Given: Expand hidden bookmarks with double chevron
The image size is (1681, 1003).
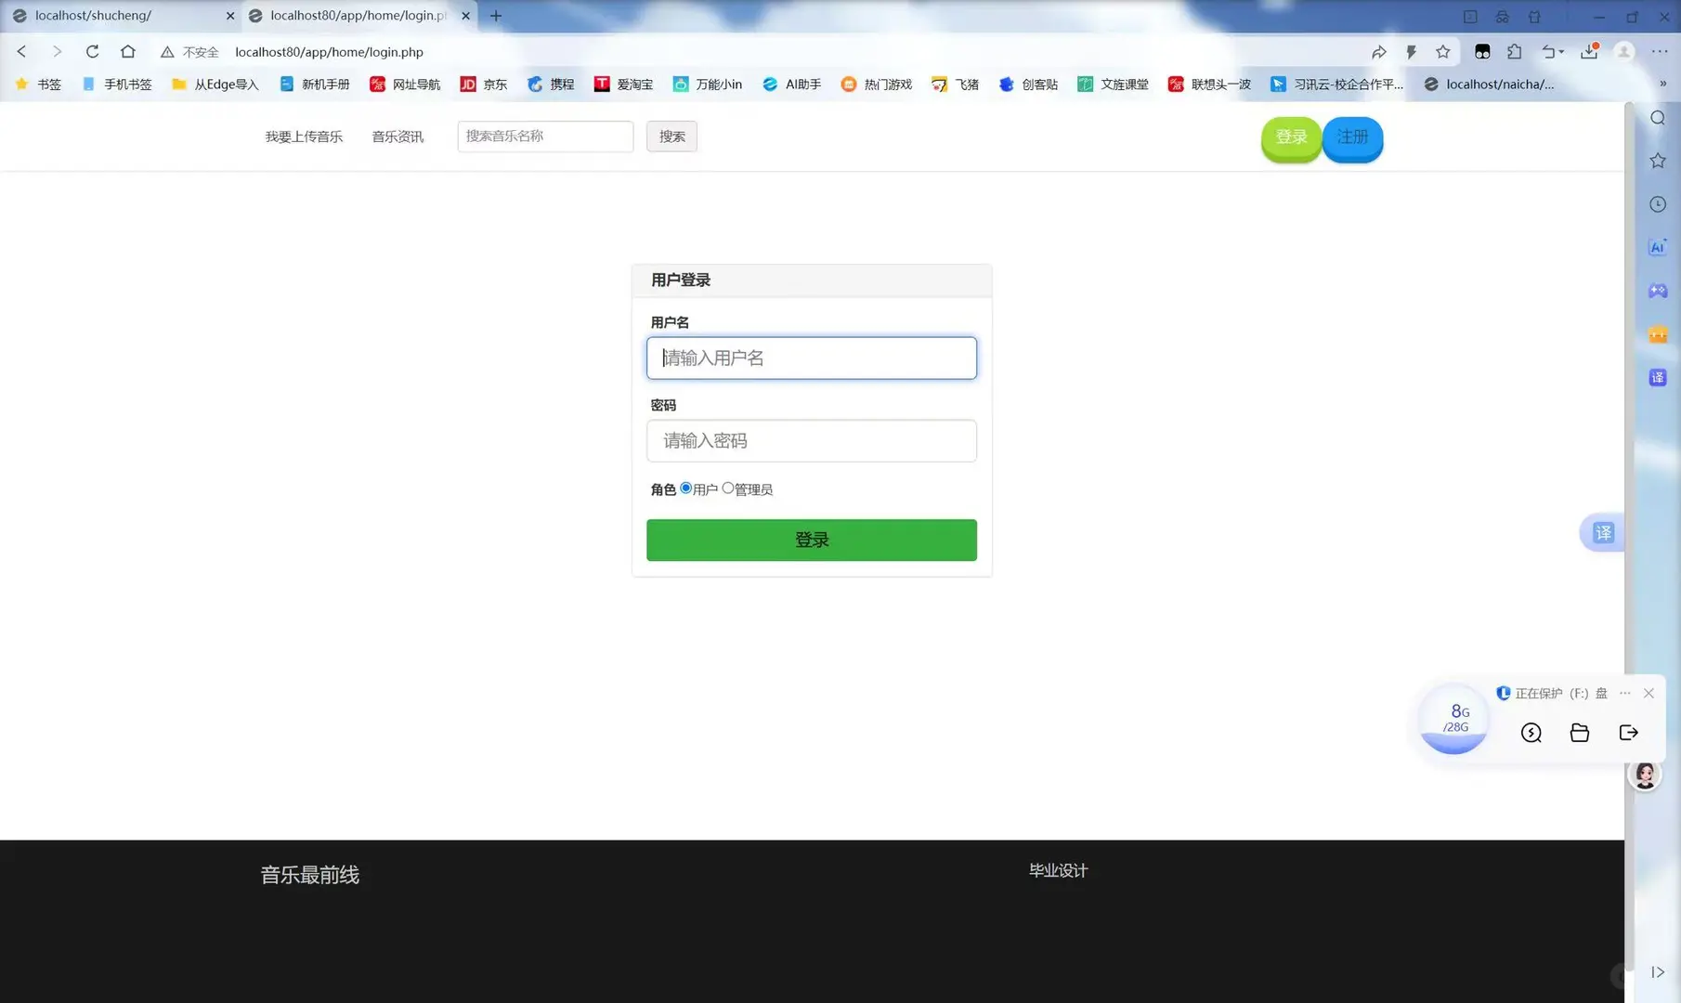Looking at the screenshot, I should coord(1662,84).
